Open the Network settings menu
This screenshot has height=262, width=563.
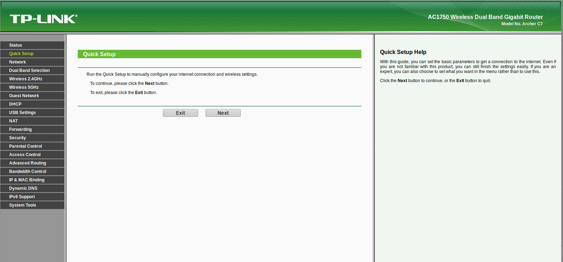[32, 62]
